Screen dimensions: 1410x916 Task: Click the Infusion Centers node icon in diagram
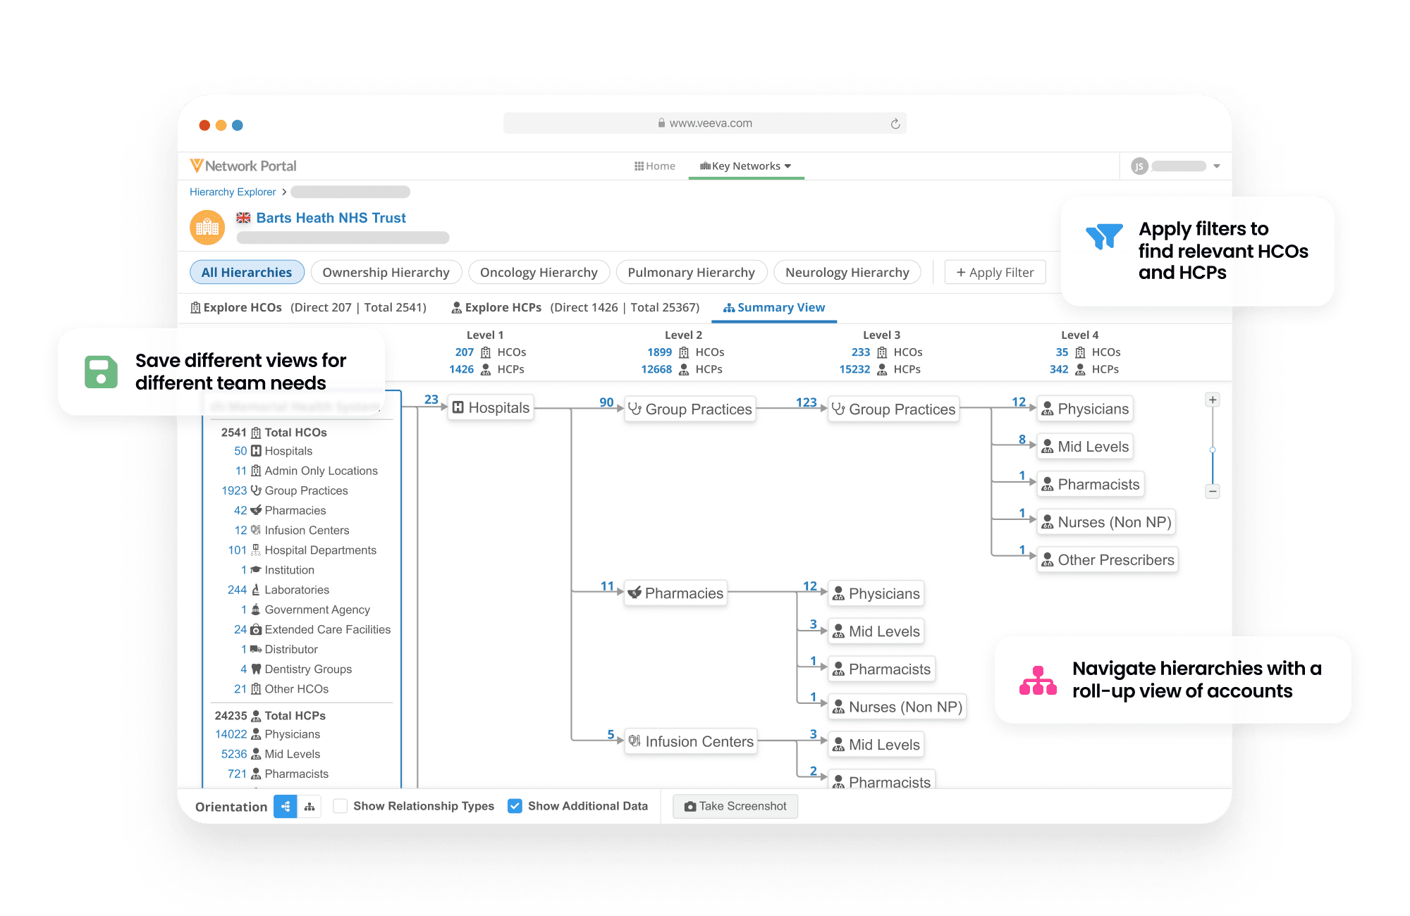[634, 741]
